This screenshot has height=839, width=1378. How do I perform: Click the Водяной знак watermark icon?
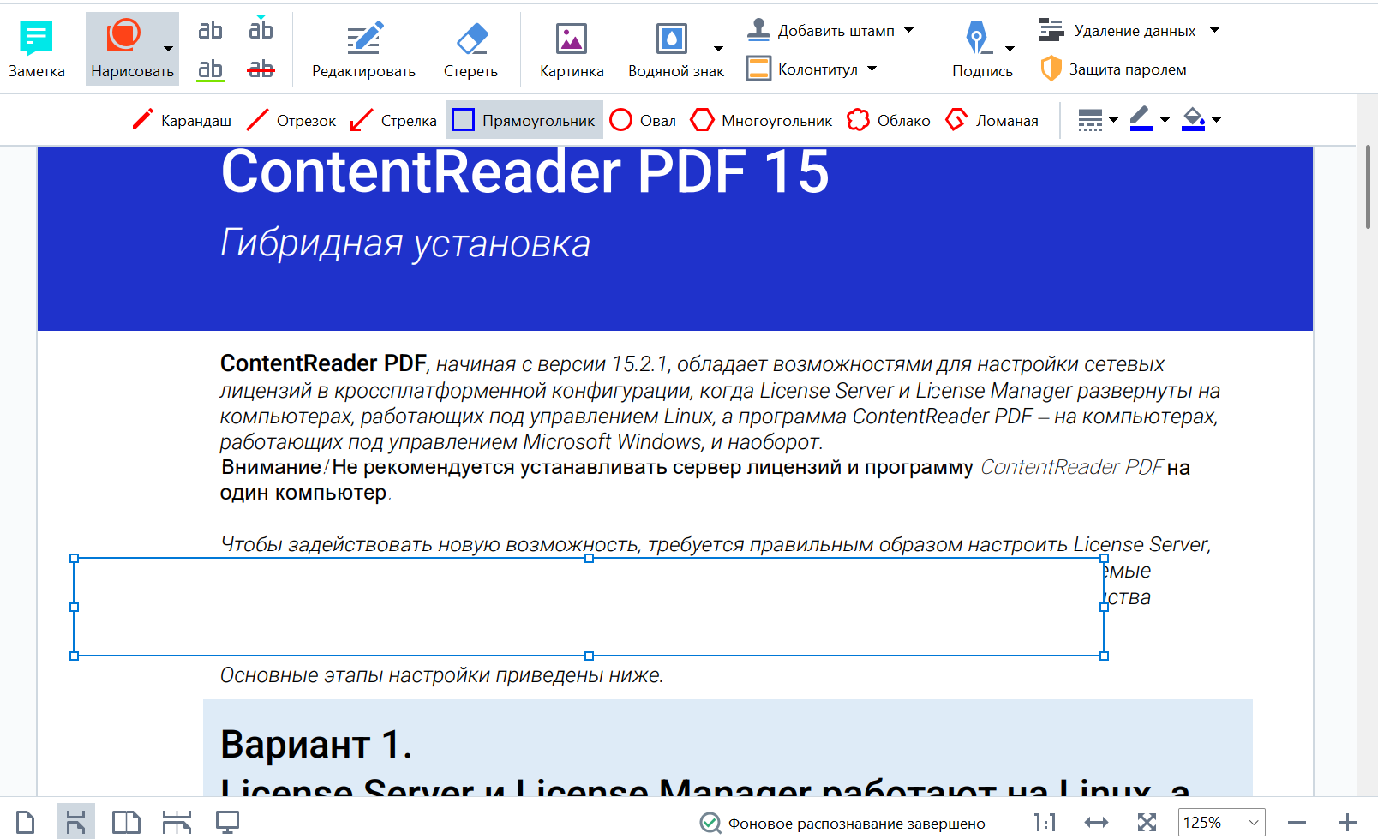pyautogui.click(x=671, y=39)
